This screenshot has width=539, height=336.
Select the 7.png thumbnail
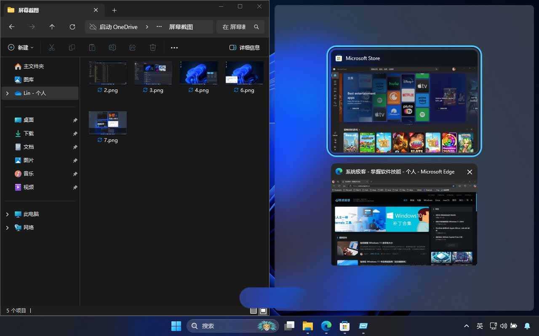(107, 123)
